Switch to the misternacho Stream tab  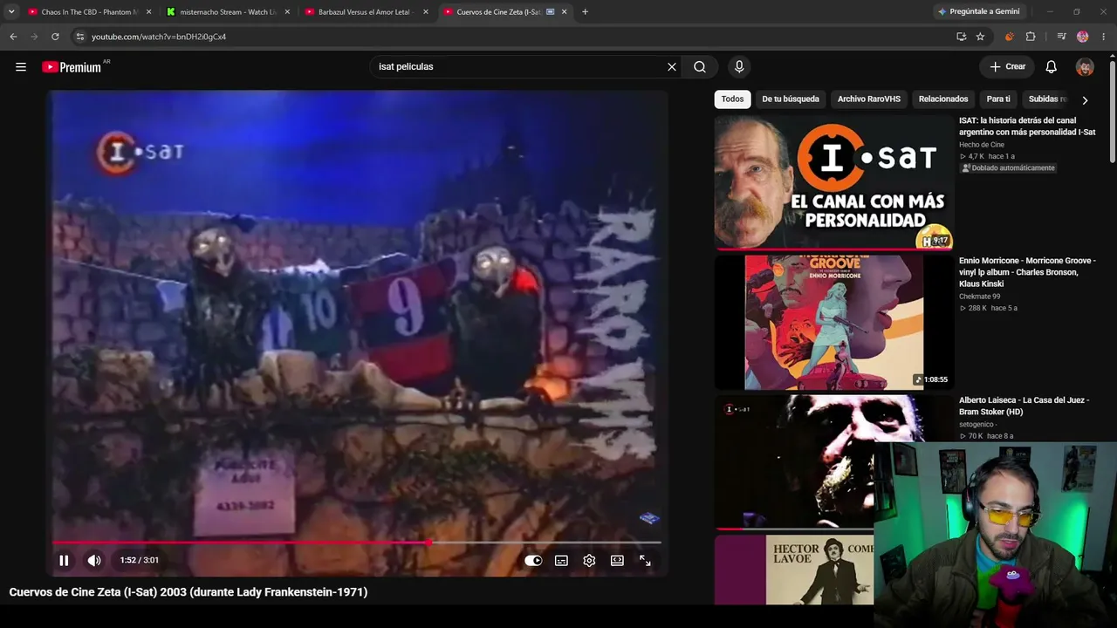(230, 12)
